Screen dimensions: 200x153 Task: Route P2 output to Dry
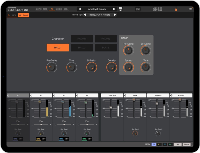coord(44,139)
